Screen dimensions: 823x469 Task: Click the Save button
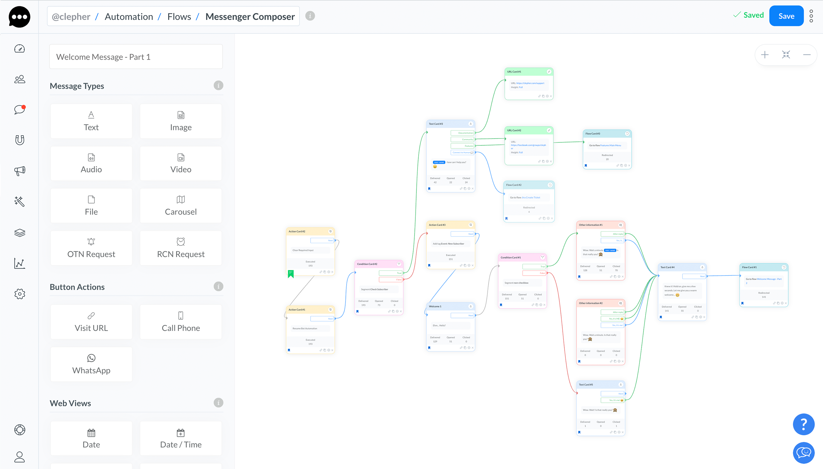786,16
